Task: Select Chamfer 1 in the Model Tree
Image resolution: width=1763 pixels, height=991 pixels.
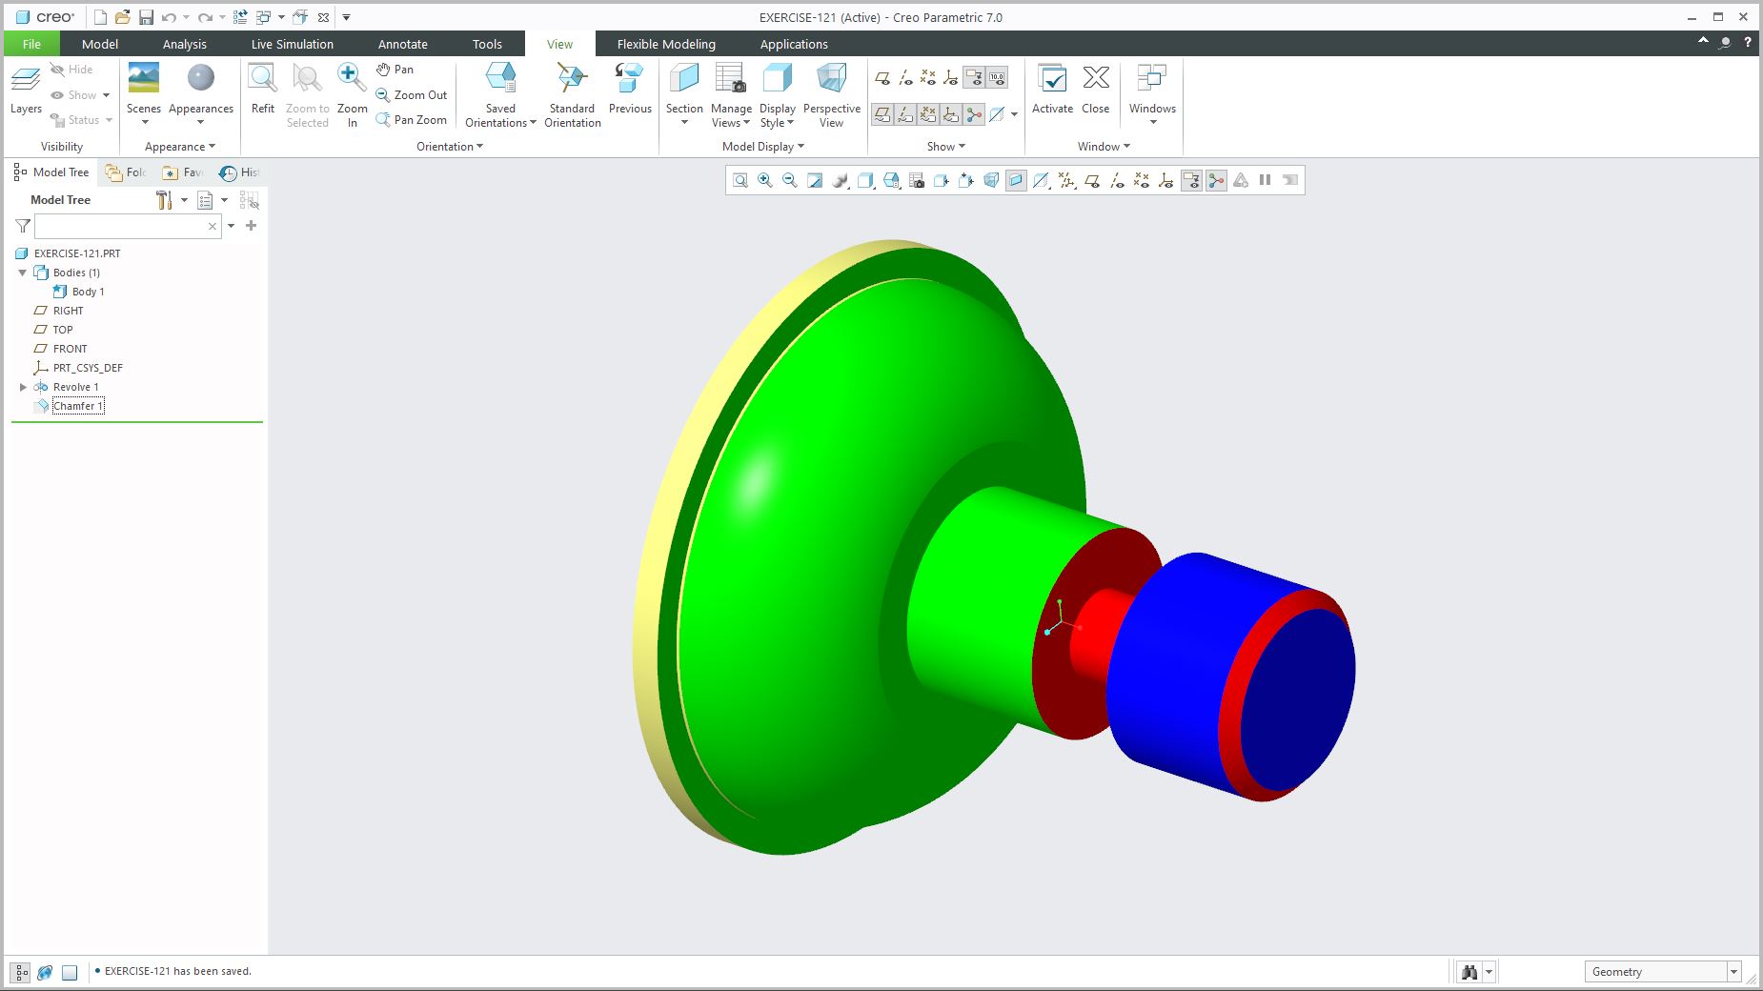Action: pos(78,406)
